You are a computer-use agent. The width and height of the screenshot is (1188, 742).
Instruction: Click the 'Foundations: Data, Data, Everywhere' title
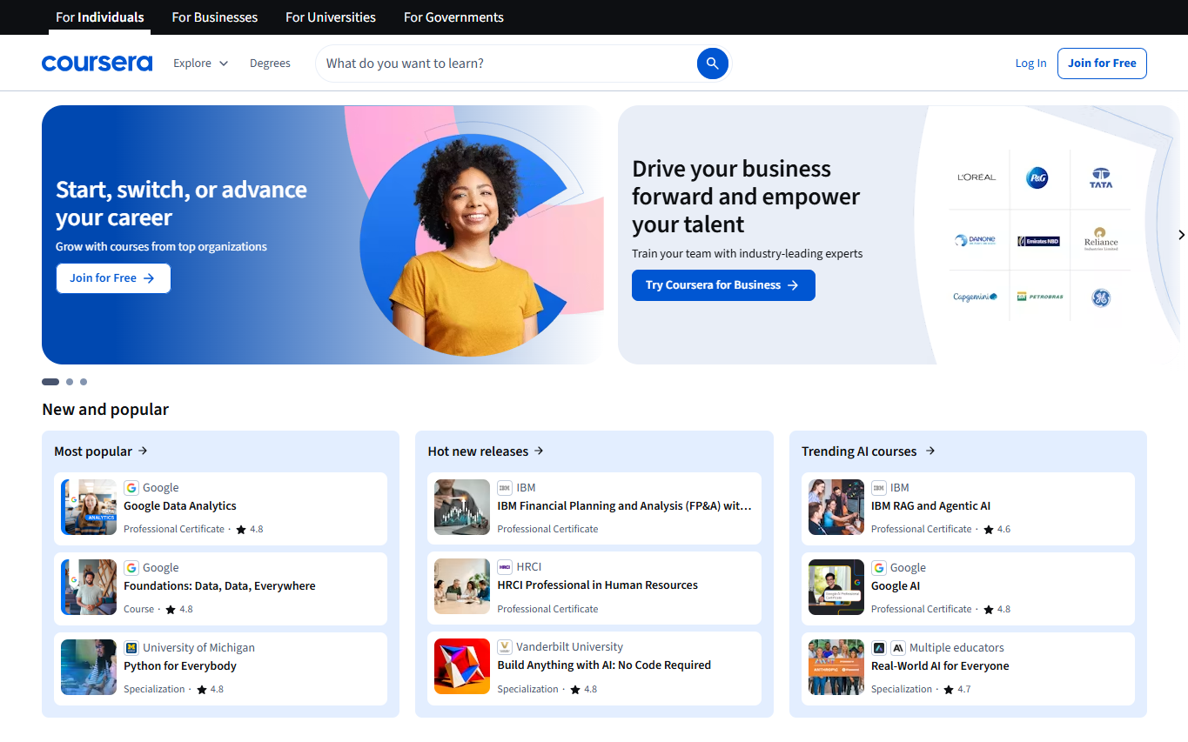pos(219,586)
